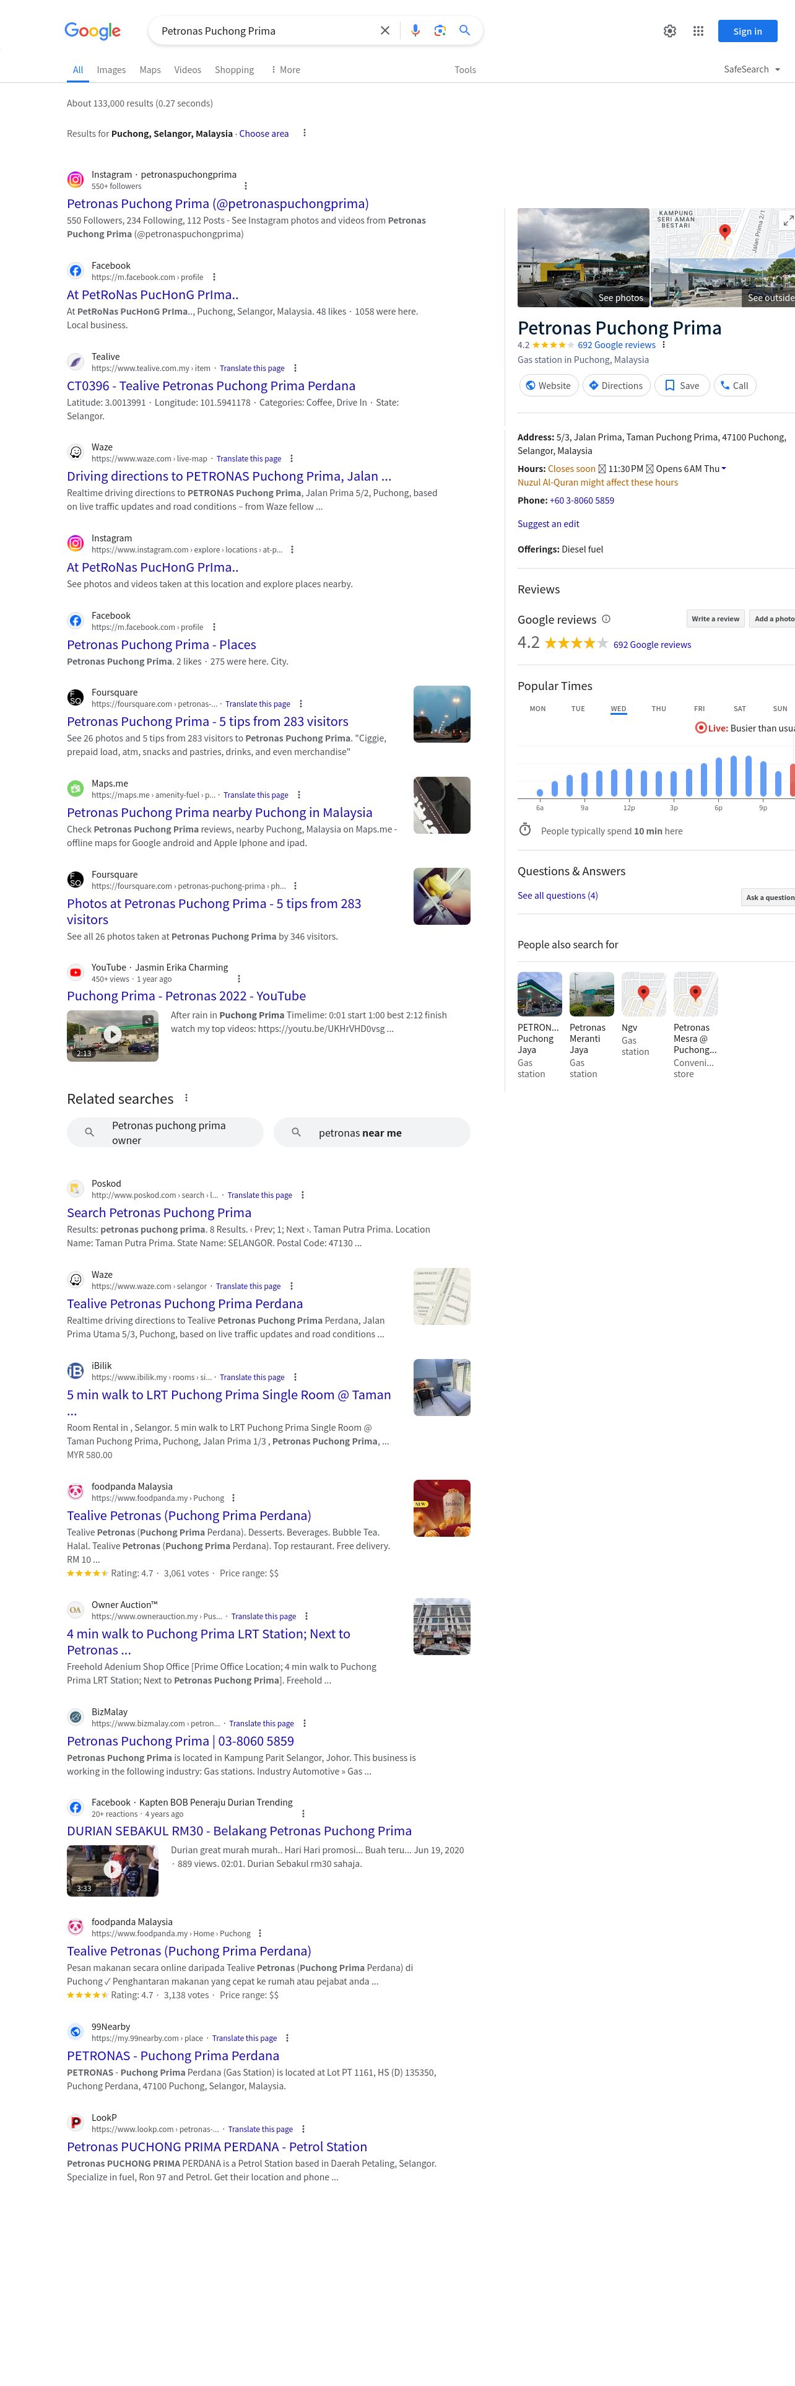Select FRI in Popular Times
The image size is (795, 2386).
click(x=700, y=709)
